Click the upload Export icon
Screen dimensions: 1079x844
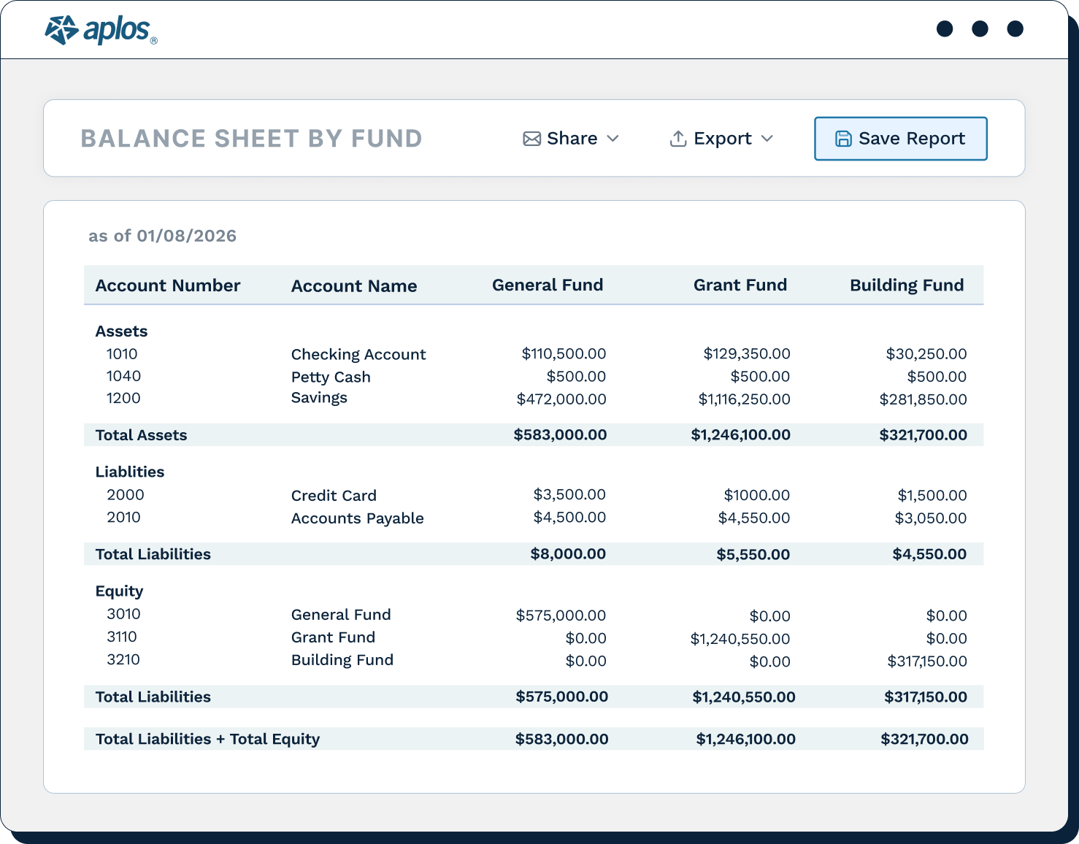(x=678, y=139)
